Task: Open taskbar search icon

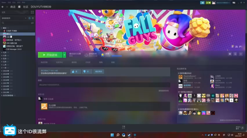Action: [118, 135]
